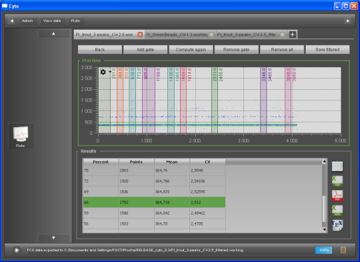The height and width of the screenshot is (262, 360).
Task: Open the View data menu
Action: (52, 21)
